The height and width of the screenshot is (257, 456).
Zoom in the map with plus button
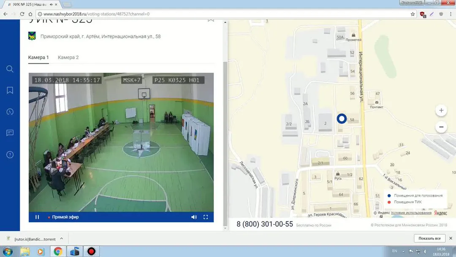441,110
